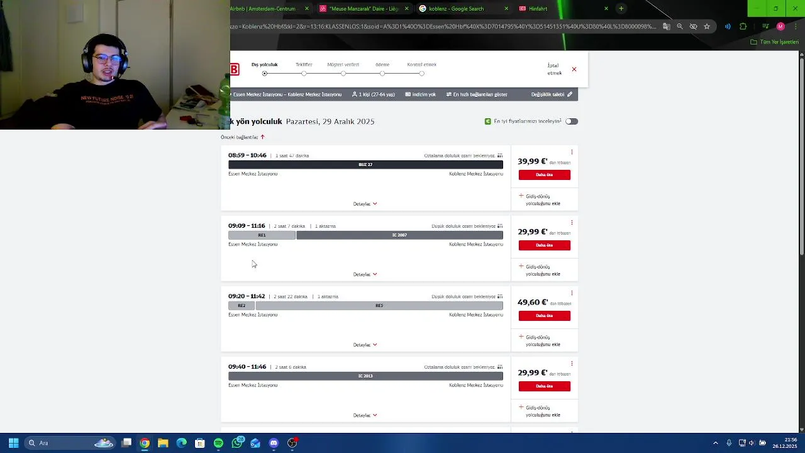
Task: Click the 1 kişi (27-64 yaş) passenger info
Action: point(374,94)
